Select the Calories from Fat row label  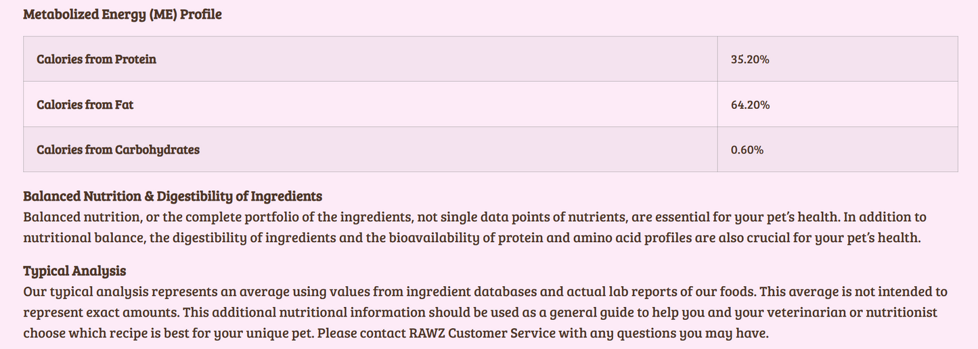[x=85, y=105]
